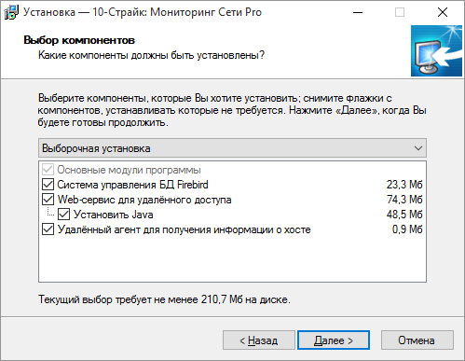Close the installer window
This screenshot has height=361, width=465.
pyautogui.click(x=443, y=12)
